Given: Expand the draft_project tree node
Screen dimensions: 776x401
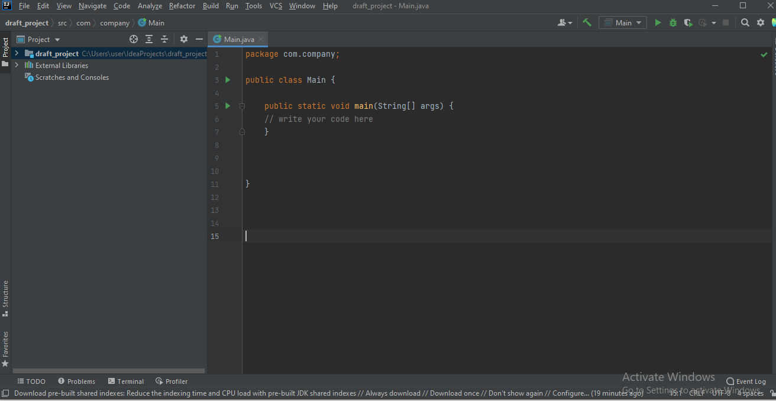Looking at the screenshot, I should click(x=15, y=53).
